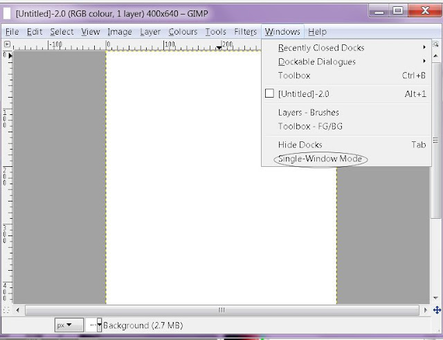
Task: Open the File menu
Action: 12,32
